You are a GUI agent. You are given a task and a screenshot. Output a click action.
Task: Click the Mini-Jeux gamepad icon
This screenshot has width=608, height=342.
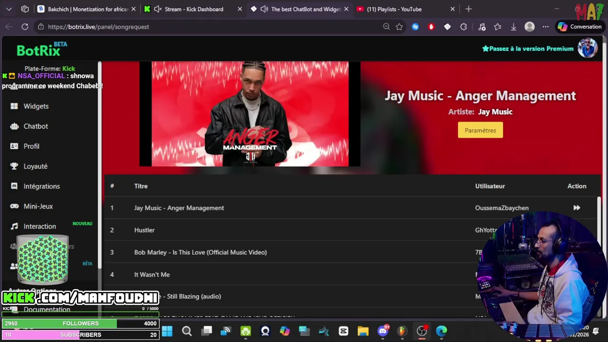pyautogui.click(x=14, y=206)
